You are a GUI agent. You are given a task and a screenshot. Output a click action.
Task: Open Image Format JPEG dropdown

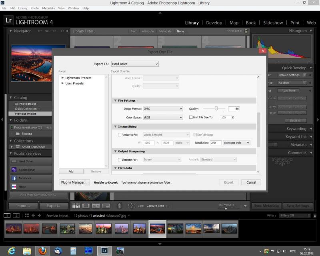(x=163, y=109)
